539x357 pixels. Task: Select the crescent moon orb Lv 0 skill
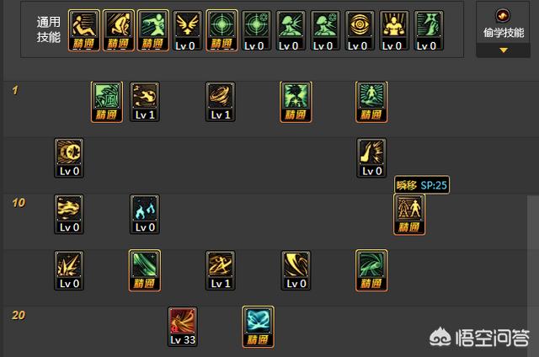click(69, 158)
